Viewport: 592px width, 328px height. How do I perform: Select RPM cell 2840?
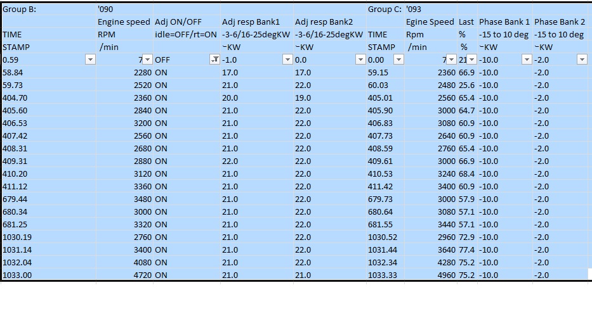(x=124, y=110)
